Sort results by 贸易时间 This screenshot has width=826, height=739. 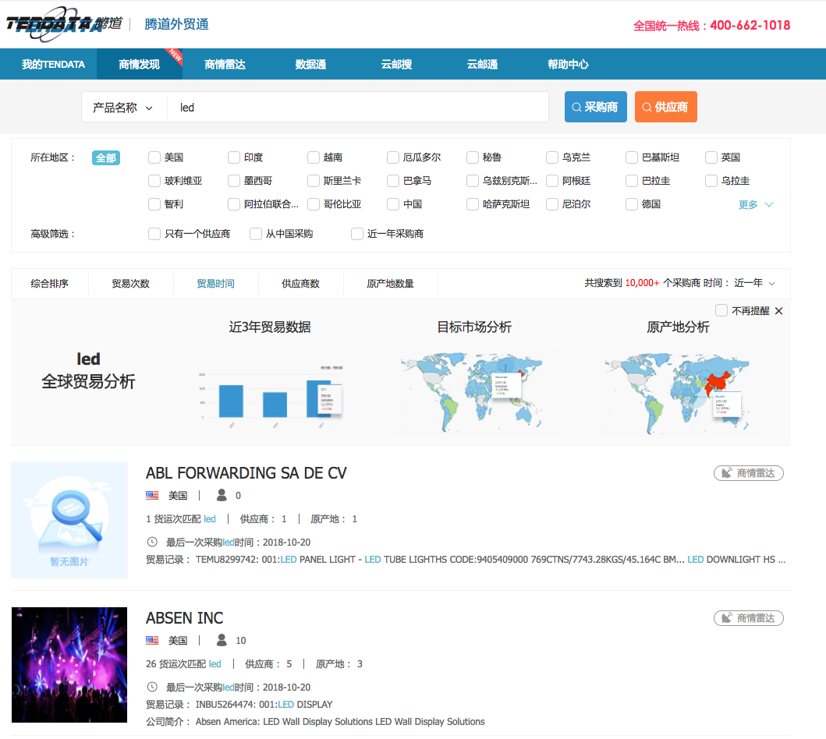tap(215, 284)
